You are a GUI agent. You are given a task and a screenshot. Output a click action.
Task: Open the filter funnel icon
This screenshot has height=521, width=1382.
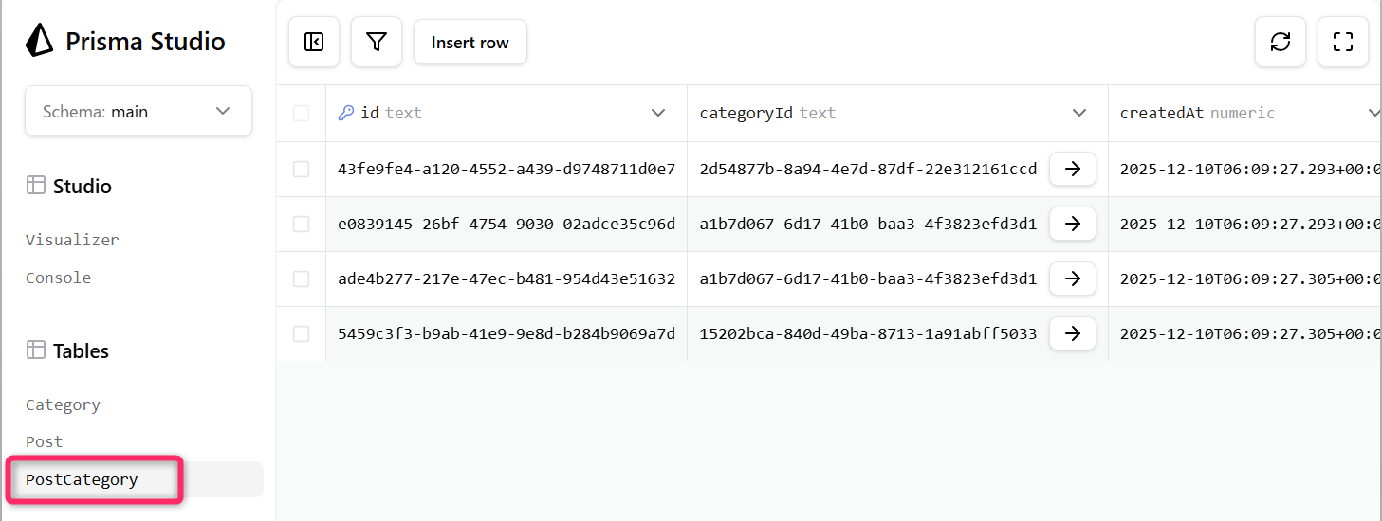coord(377,43)
